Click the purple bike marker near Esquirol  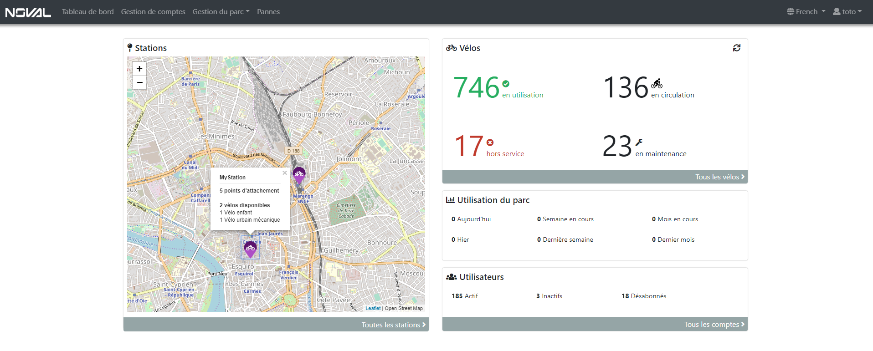250,249
